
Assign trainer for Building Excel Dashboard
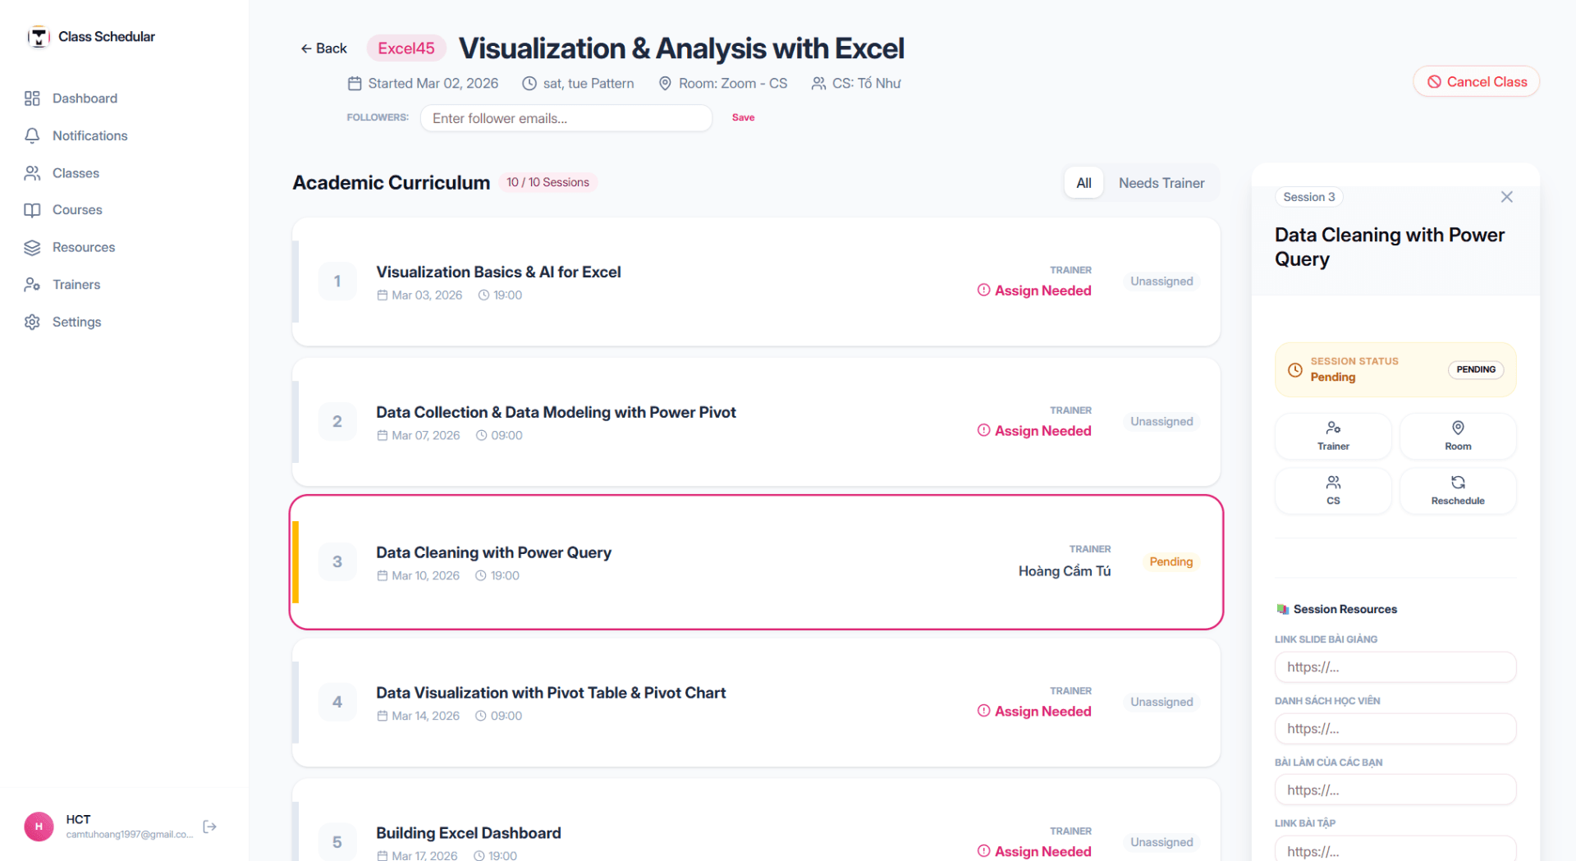[1034, 852]
